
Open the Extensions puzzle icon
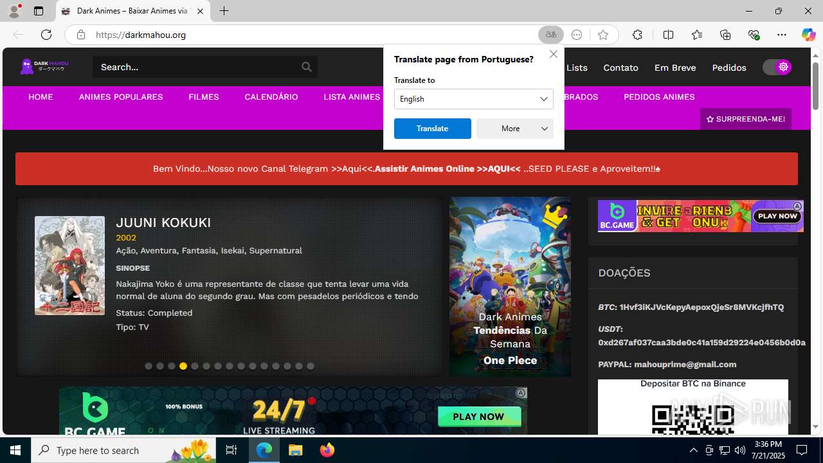637,35
